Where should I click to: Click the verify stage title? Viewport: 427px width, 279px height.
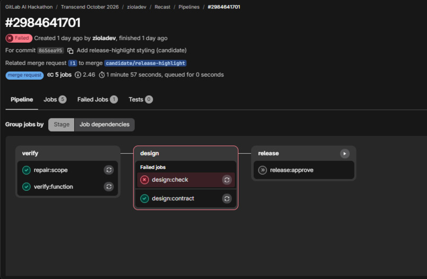click(30, 153)
